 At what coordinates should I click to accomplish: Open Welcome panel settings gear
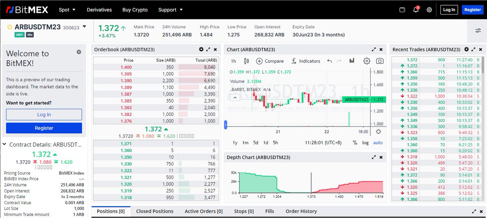pos(79,52)
